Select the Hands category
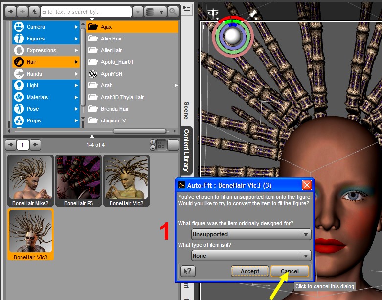Screen dimensions: 382x300 [x=46, y=74]
